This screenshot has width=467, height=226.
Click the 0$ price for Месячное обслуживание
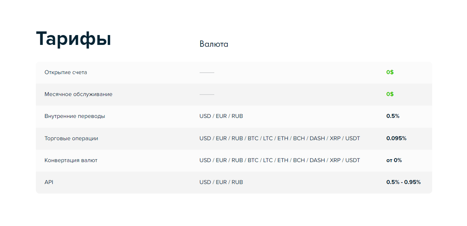coord(390,94)
